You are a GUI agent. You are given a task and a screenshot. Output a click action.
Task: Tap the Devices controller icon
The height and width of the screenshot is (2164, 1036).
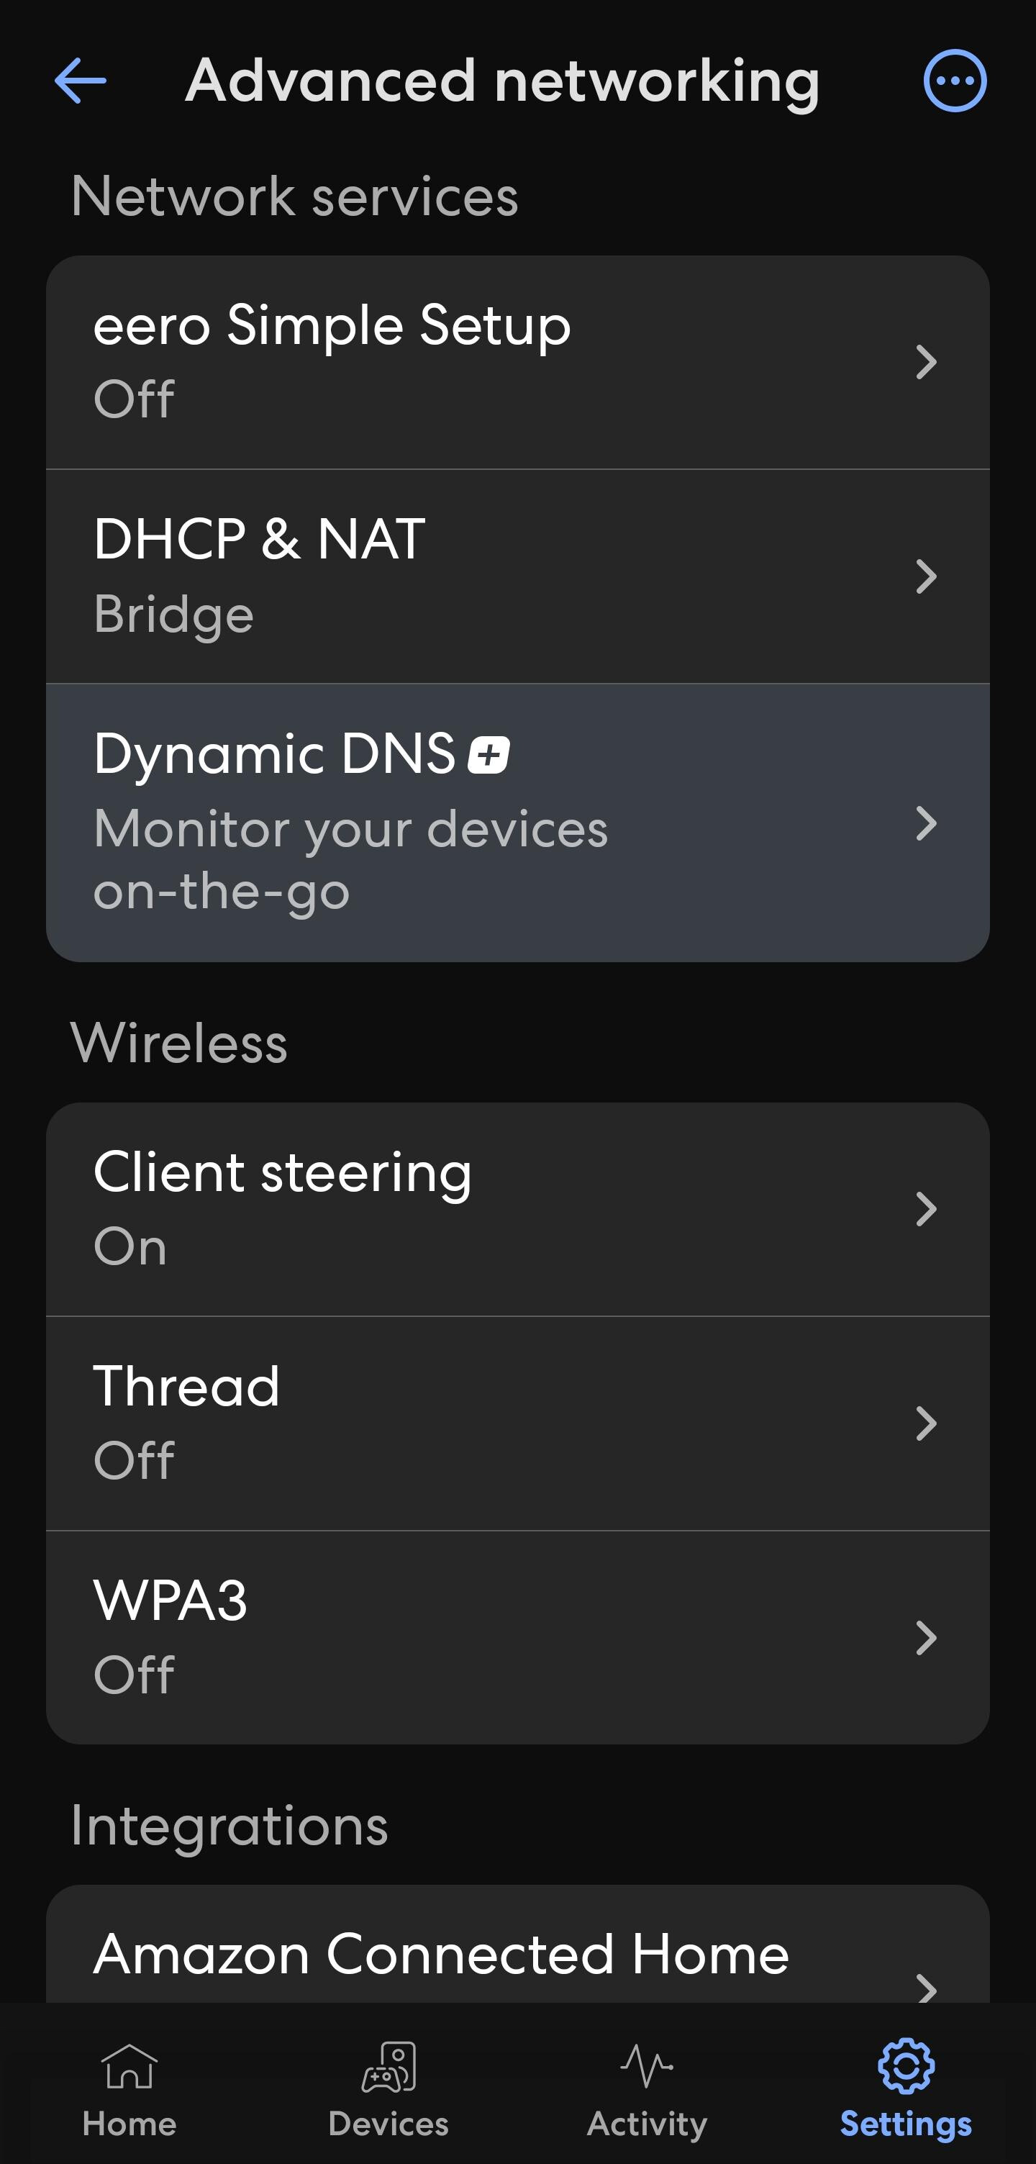coord(388,2065)
